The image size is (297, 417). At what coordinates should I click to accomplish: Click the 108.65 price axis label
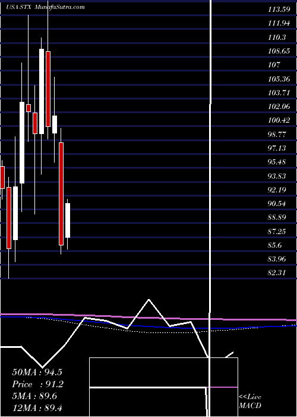(x=279, y=51)
